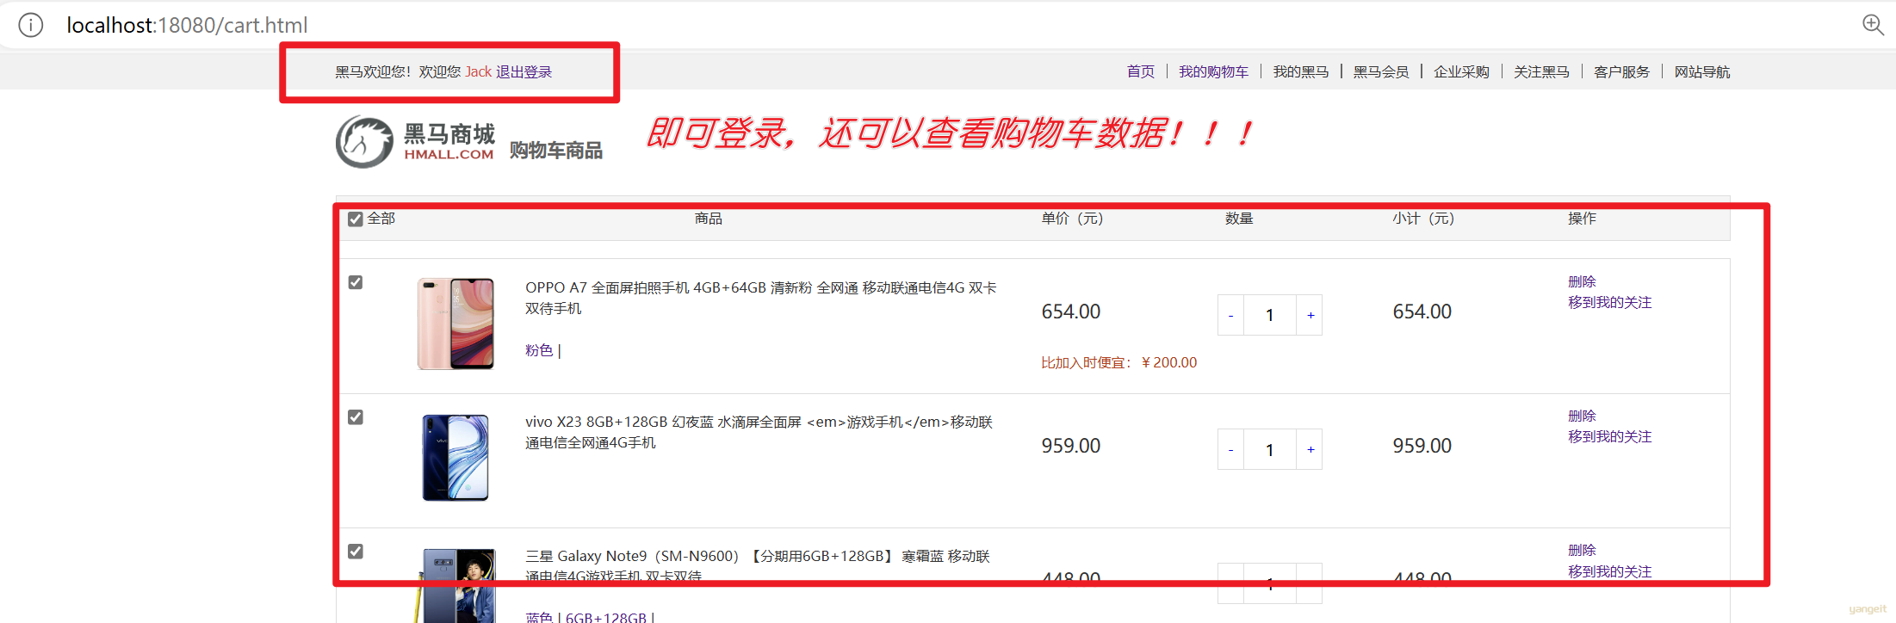Screen dimensions: 1896x623
Task: Click the OPPO A7 unit price 654.00
Action: (x=1071, y=311)
